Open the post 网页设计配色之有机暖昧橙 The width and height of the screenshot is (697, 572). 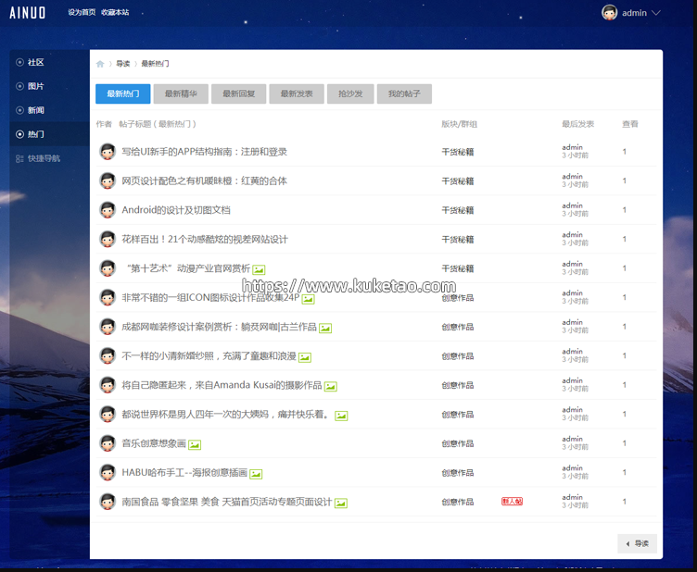(205, 181)
